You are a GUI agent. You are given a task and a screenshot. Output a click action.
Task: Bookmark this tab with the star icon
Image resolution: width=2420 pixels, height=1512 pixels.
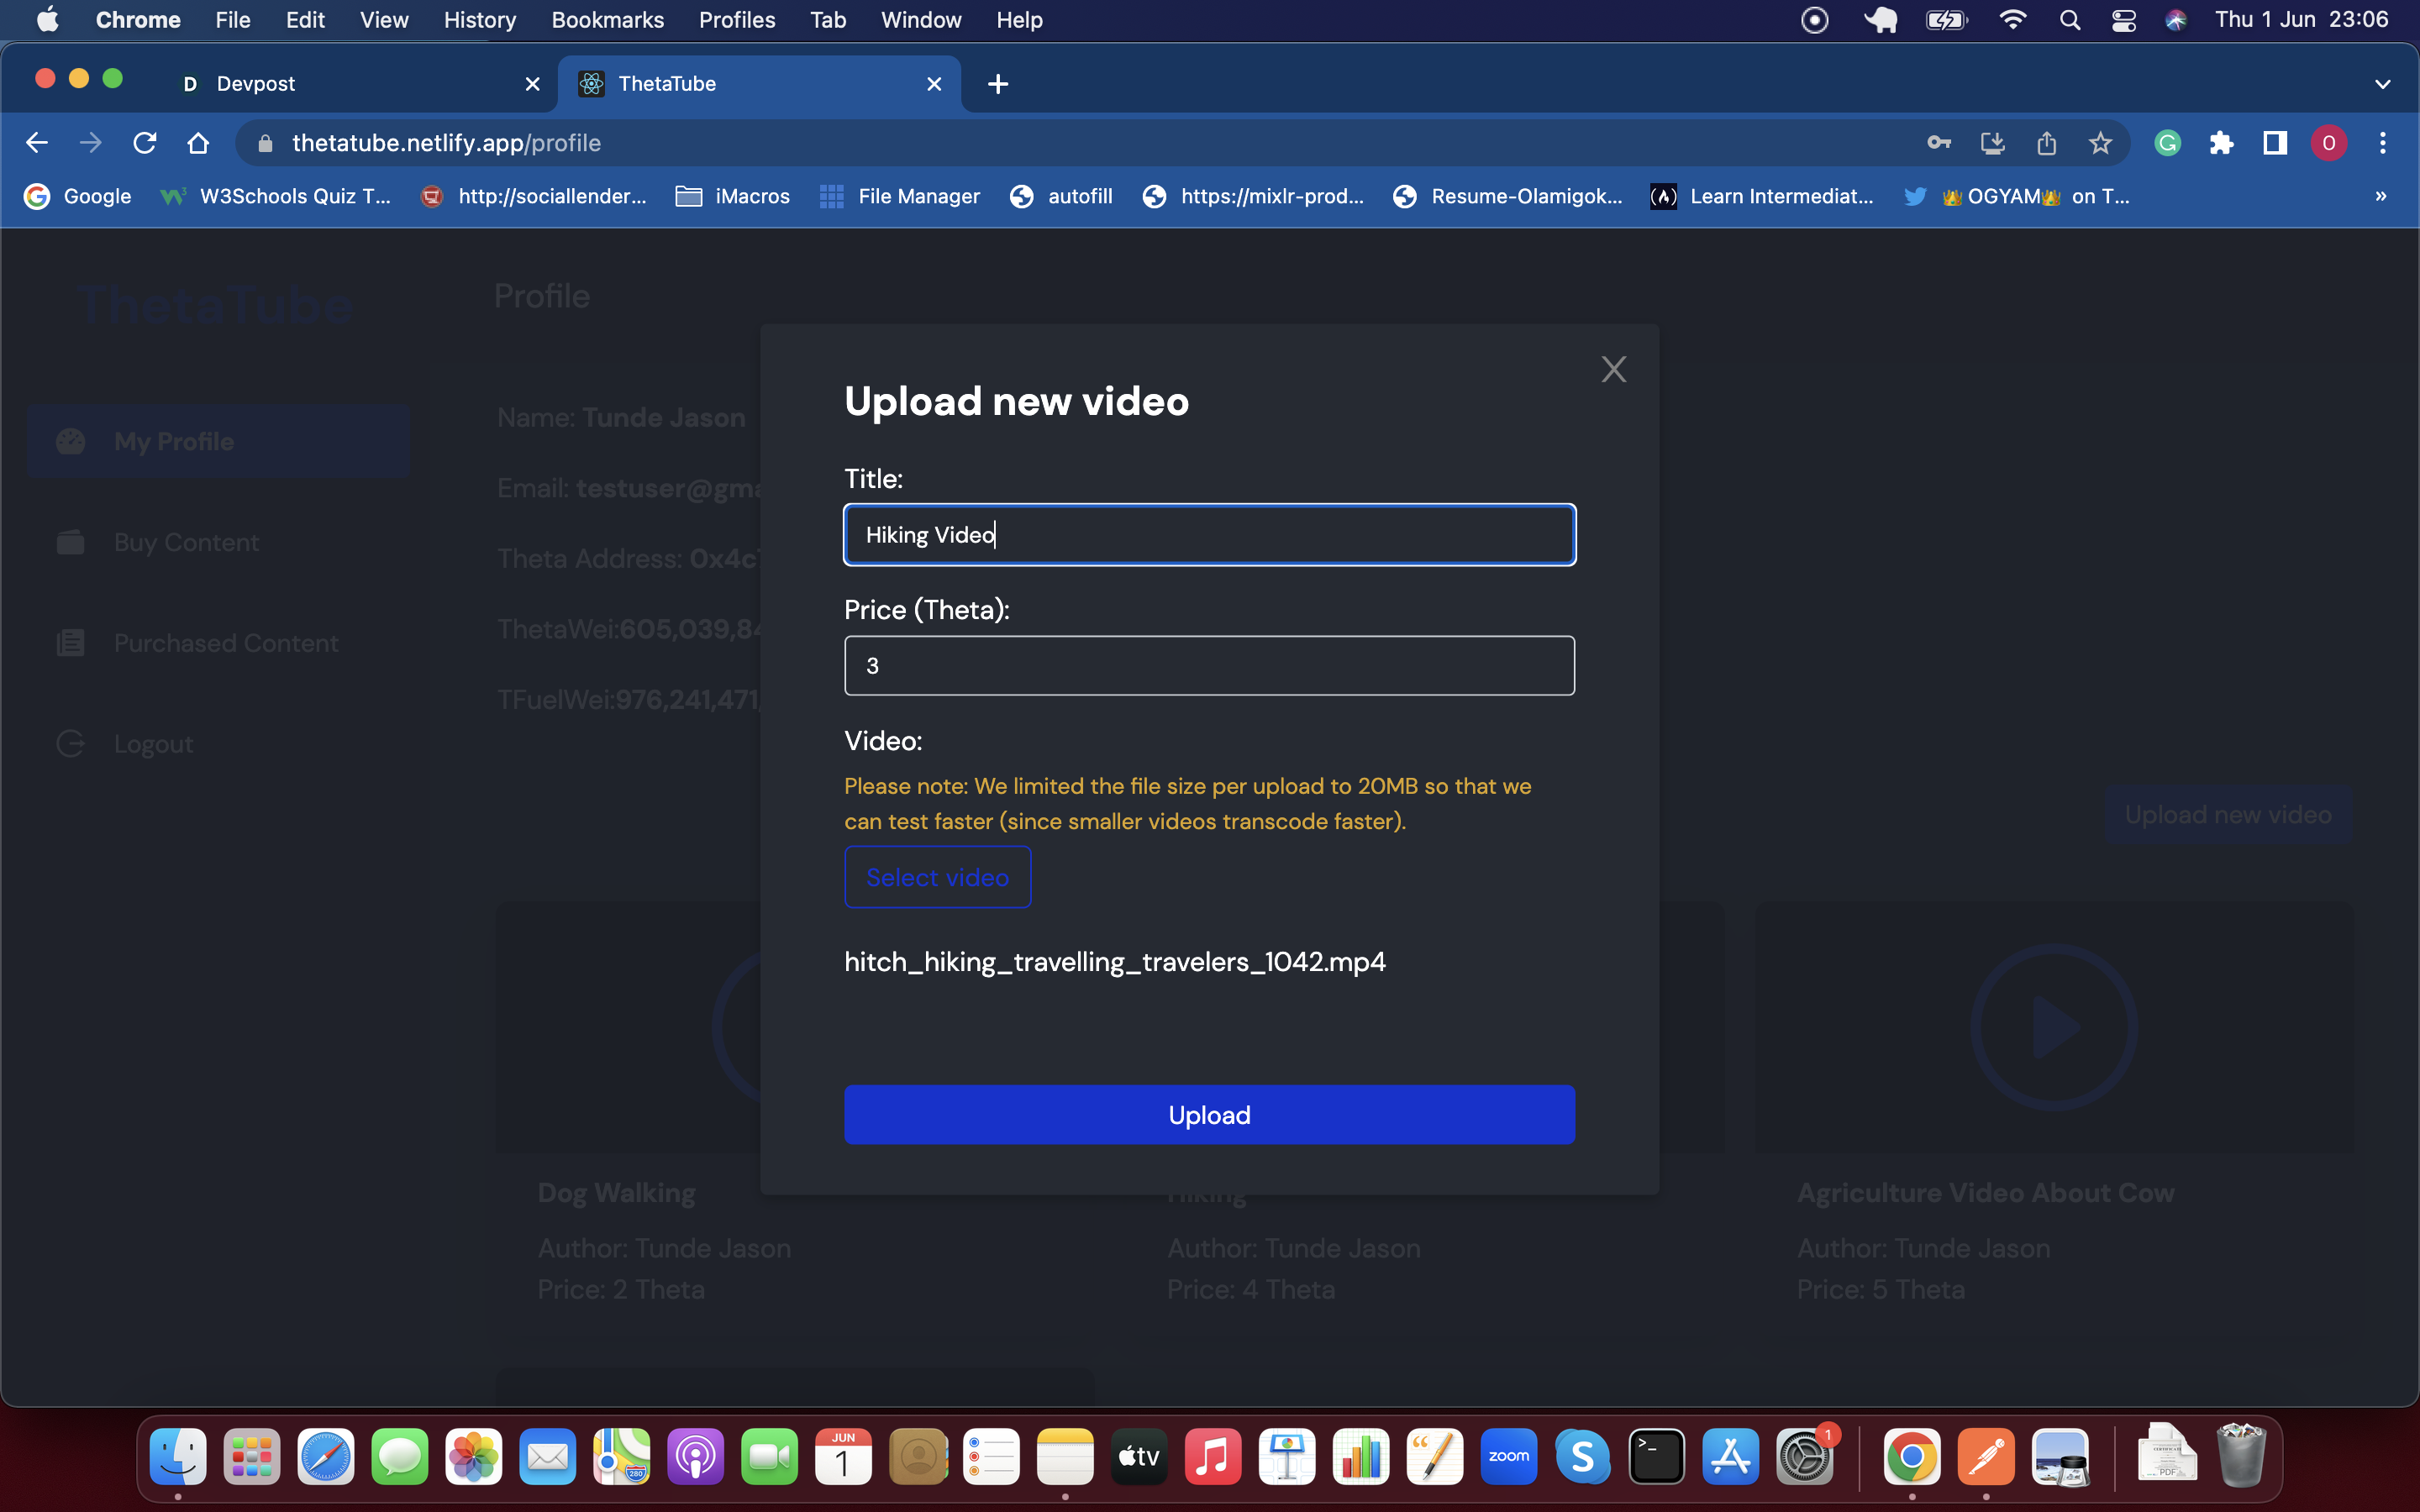pyautogui.click(x=2100, y=143)
